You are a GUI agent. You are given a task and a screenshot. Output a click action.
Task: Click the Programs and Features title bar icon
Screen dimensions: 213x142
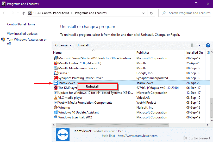point(4,4)
